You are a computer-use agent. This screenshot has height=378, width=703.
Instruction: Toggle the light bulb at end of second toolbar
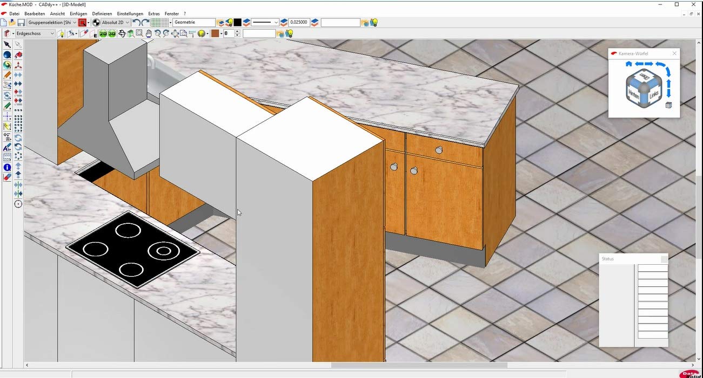tap(289, 33)
